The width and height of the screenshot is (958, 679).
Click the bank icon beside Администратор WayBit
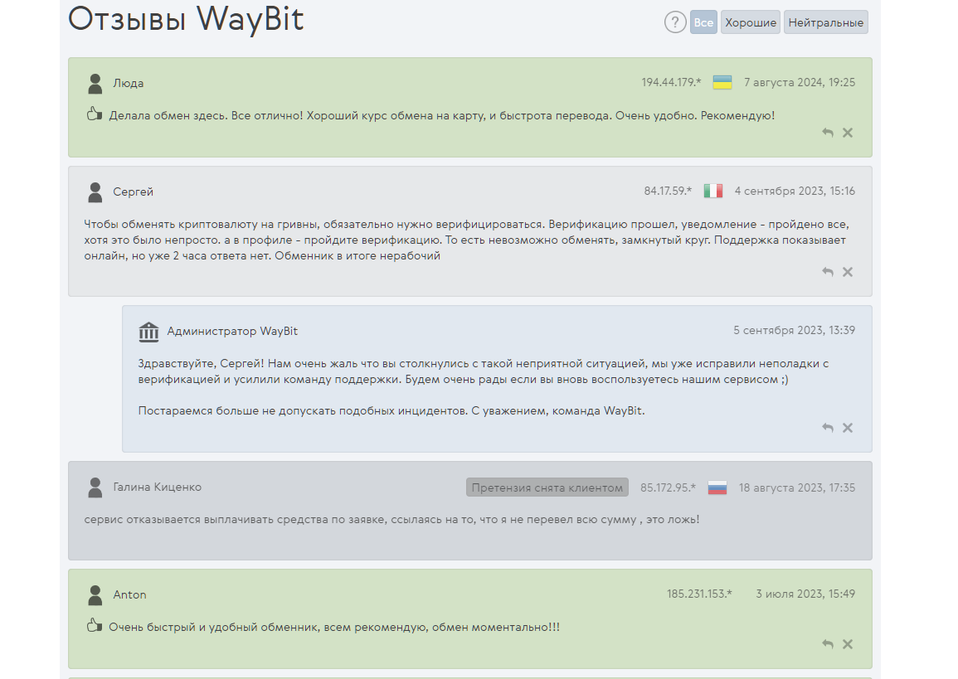tap(148, 332)
